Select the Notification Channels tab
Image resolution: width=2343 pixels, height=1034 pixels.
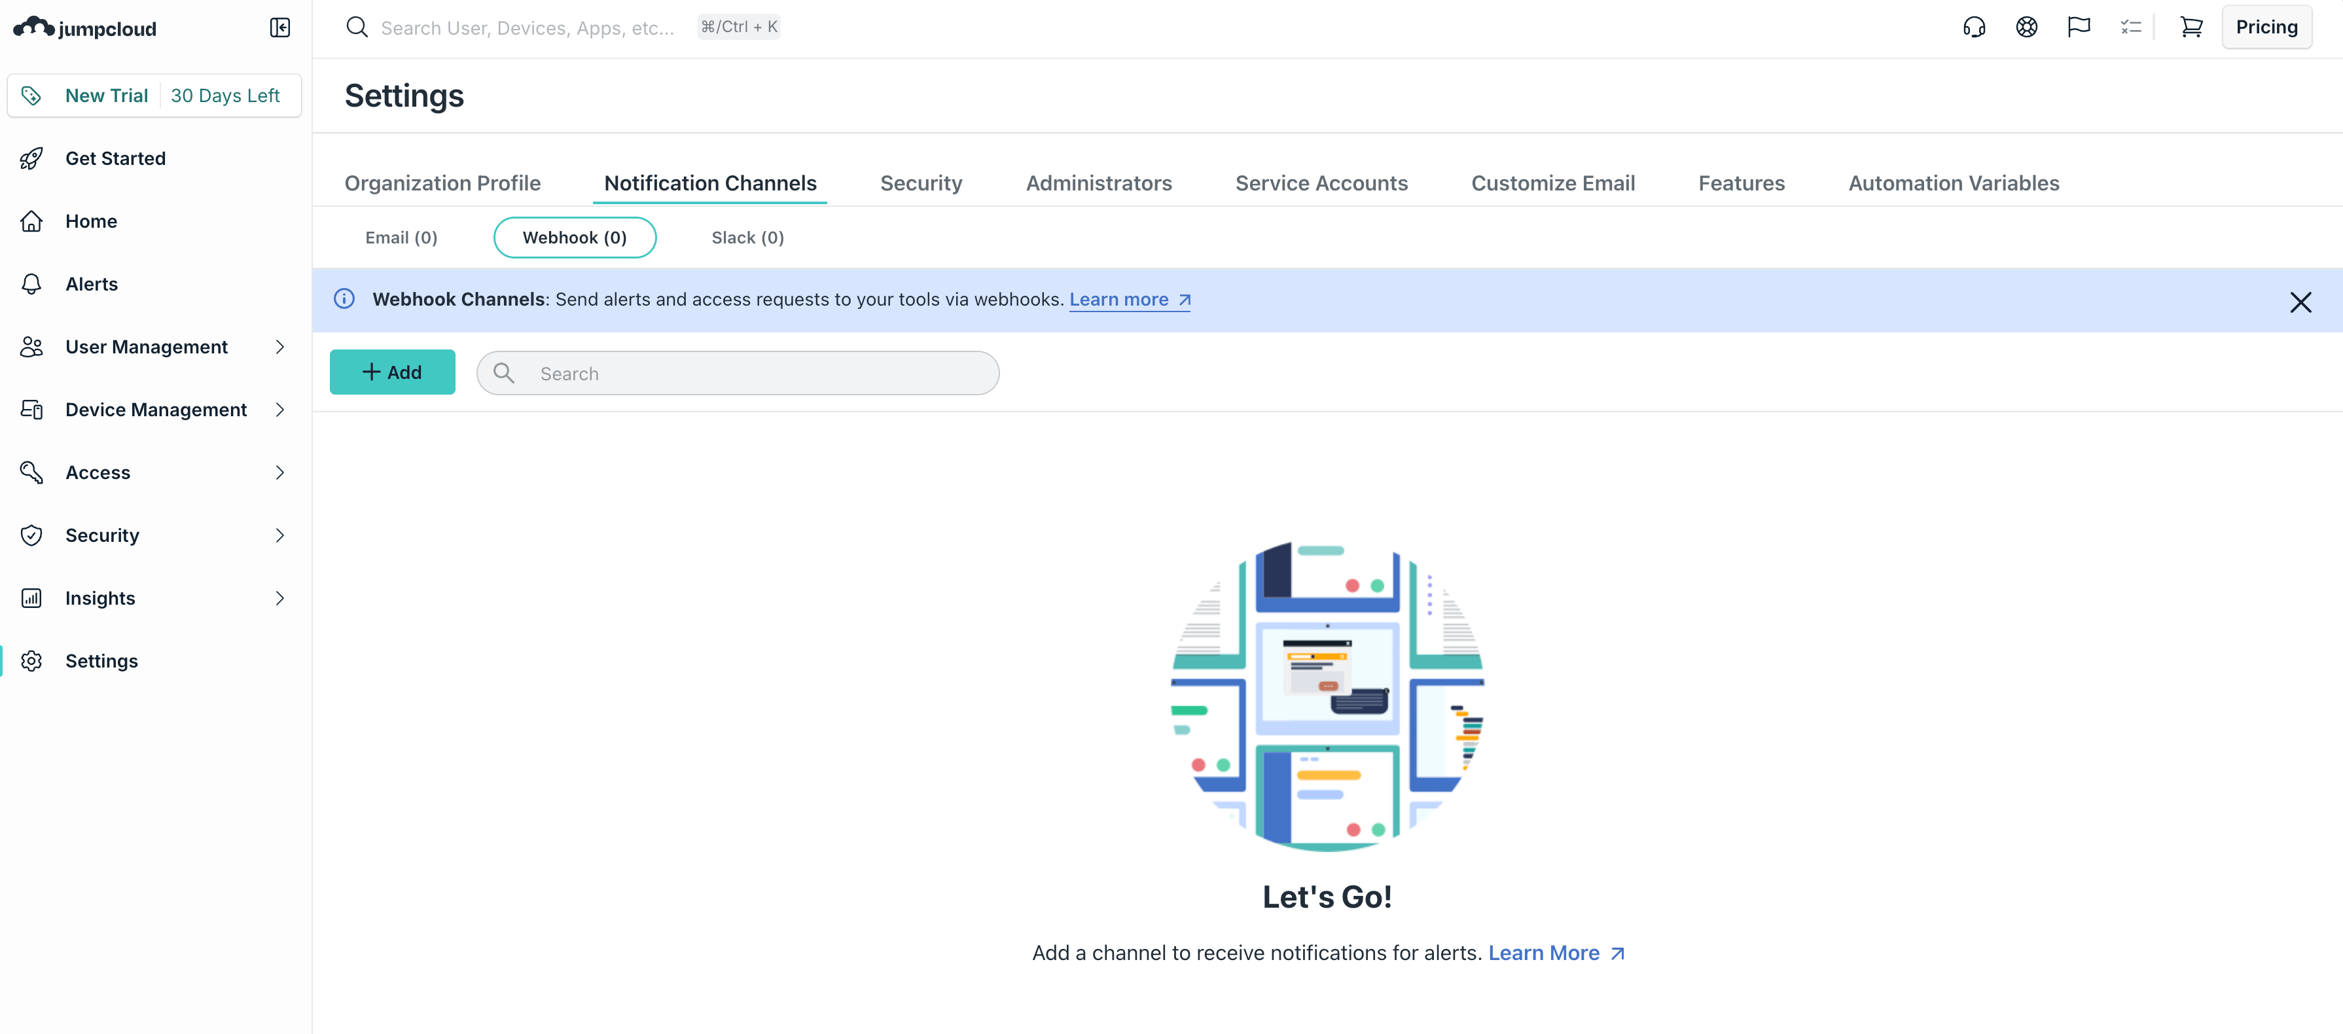click(x=709, y=183)
